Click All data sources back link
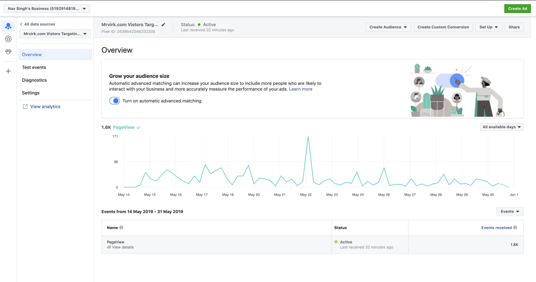 (x=40, y=24)
